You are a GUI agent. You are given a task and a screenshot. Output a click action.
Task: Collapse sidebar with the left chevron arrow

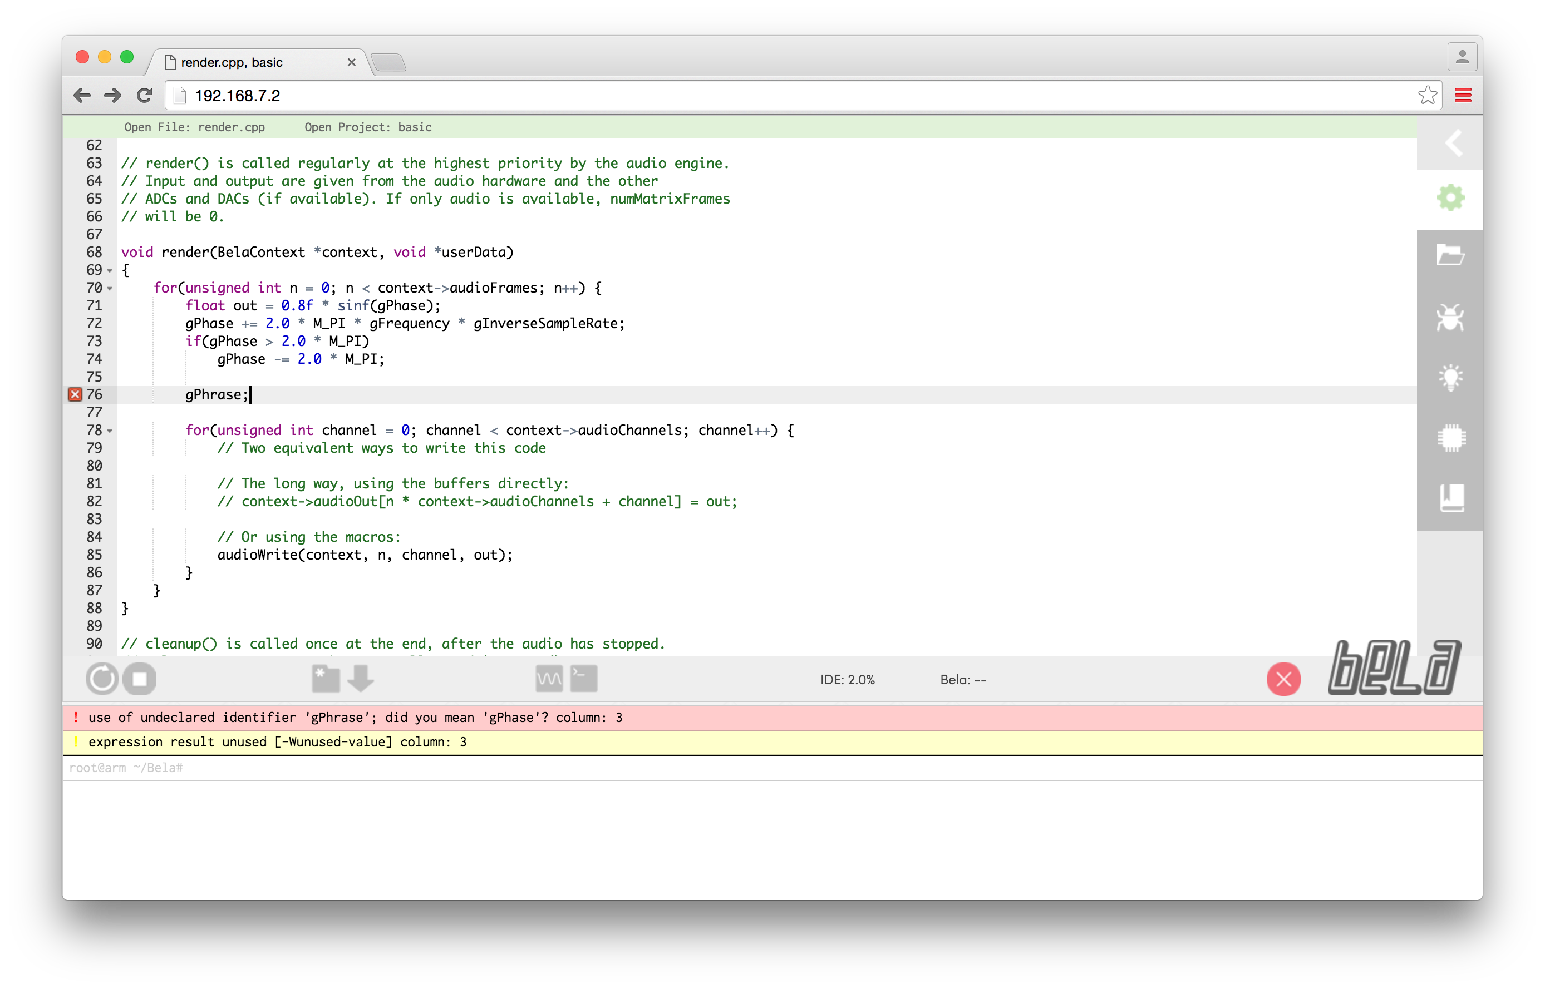[x=1453, y=142]
